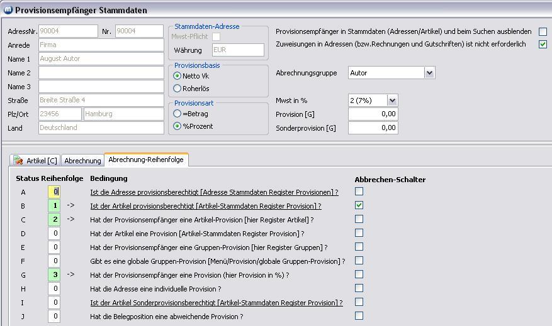Expand the Mwst in % dropdown

pos(392,101)
